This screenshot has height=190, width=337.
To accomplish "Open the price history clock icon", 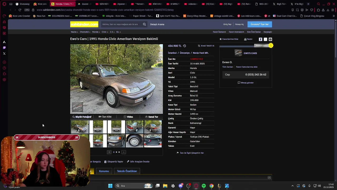I will point(185,46).
